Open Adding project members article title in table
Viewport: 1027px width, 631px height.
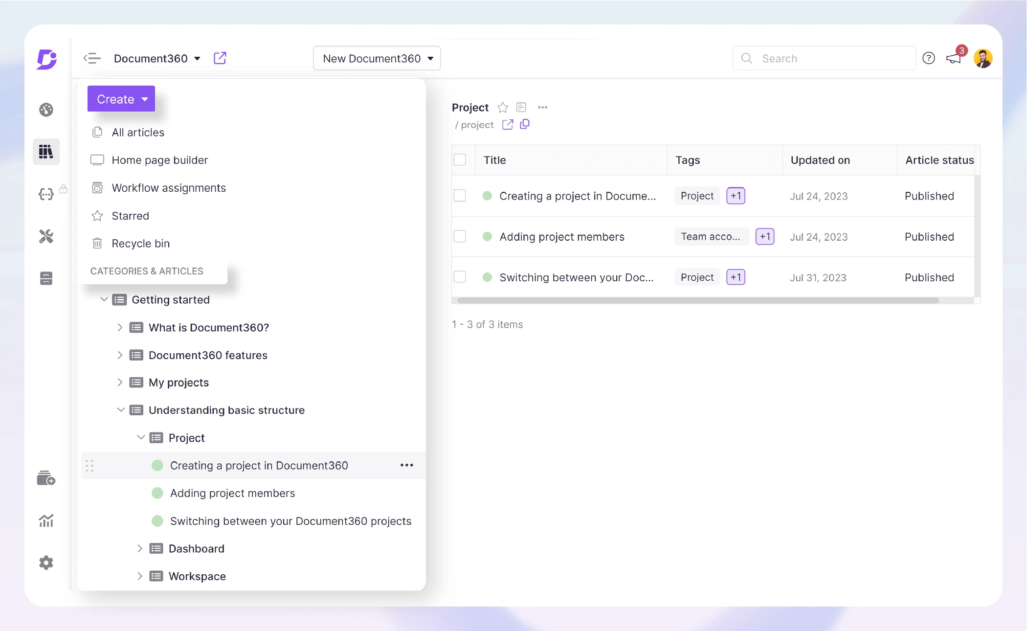click(x=562, y=237)
